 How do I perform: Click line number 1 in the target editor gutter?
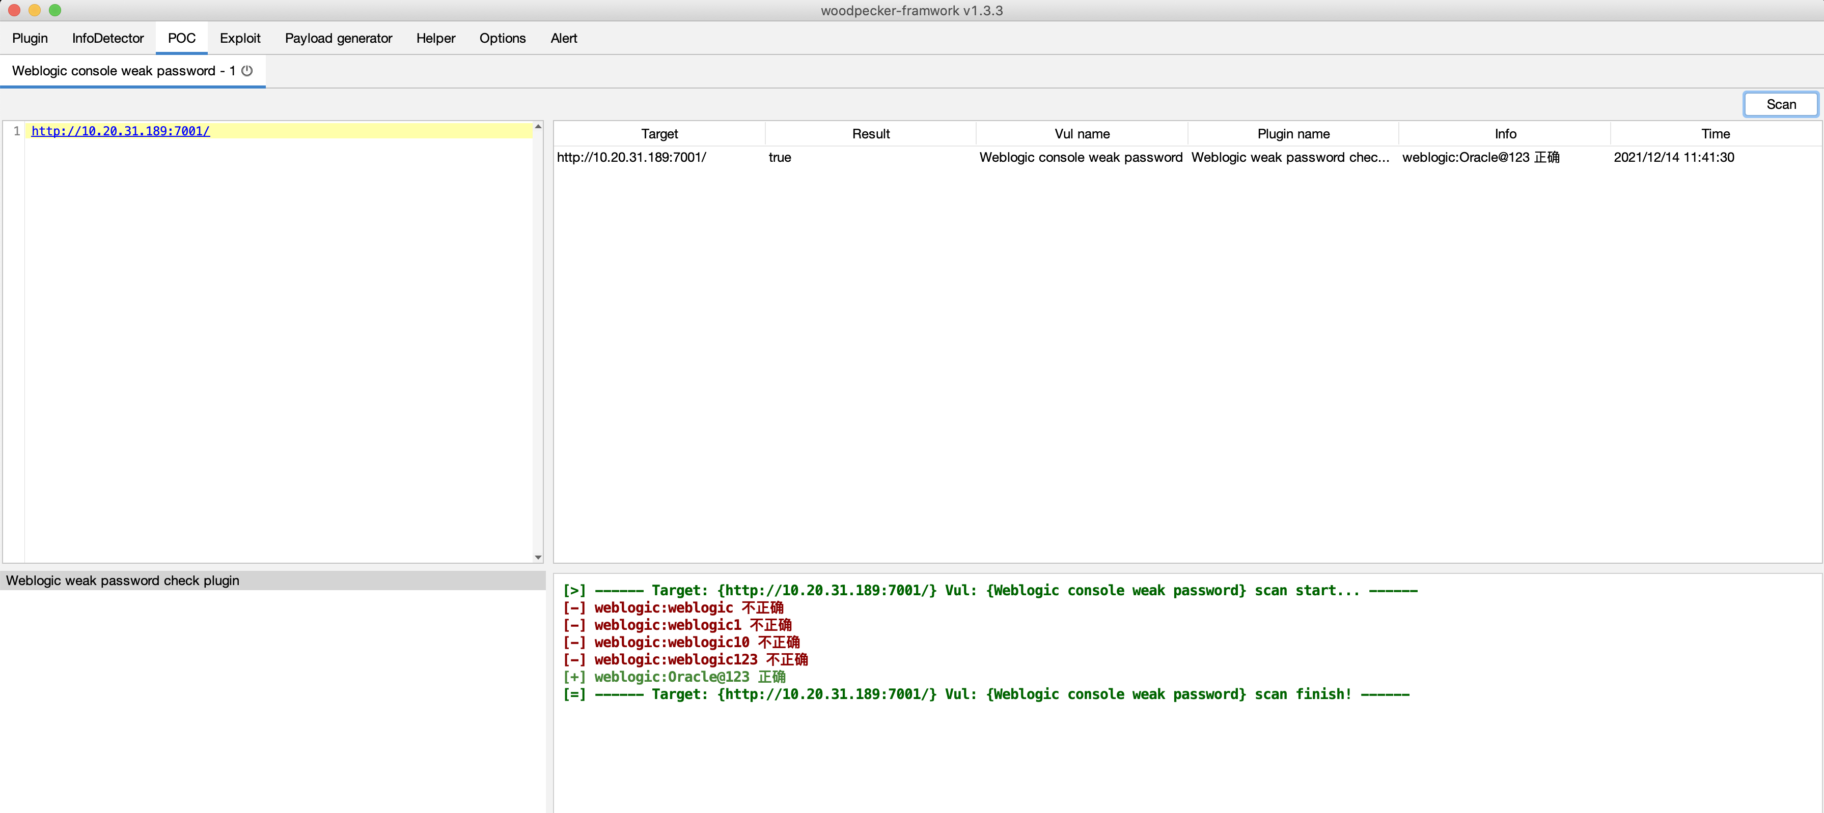pos(16,131)
